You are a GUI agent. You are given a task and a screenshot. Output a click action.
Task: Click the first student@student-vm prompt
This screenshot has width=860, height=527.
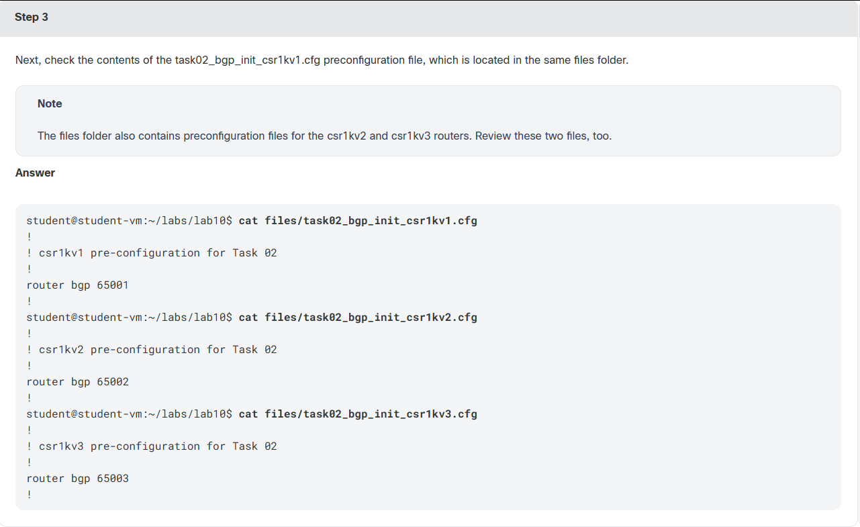coord(130,220)
